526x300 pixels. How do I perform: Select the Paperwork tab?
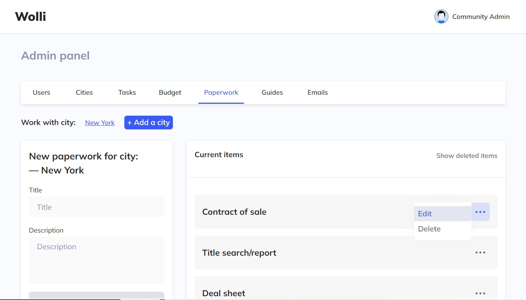click(x=221, y=92)
